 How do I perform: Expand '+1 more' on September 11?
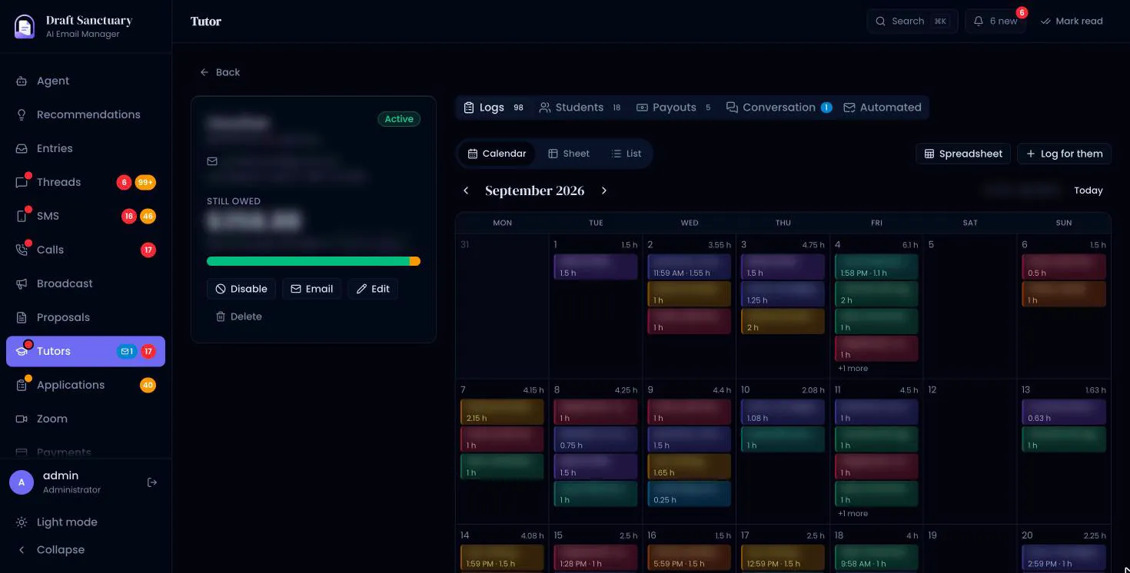pos(853,514)
